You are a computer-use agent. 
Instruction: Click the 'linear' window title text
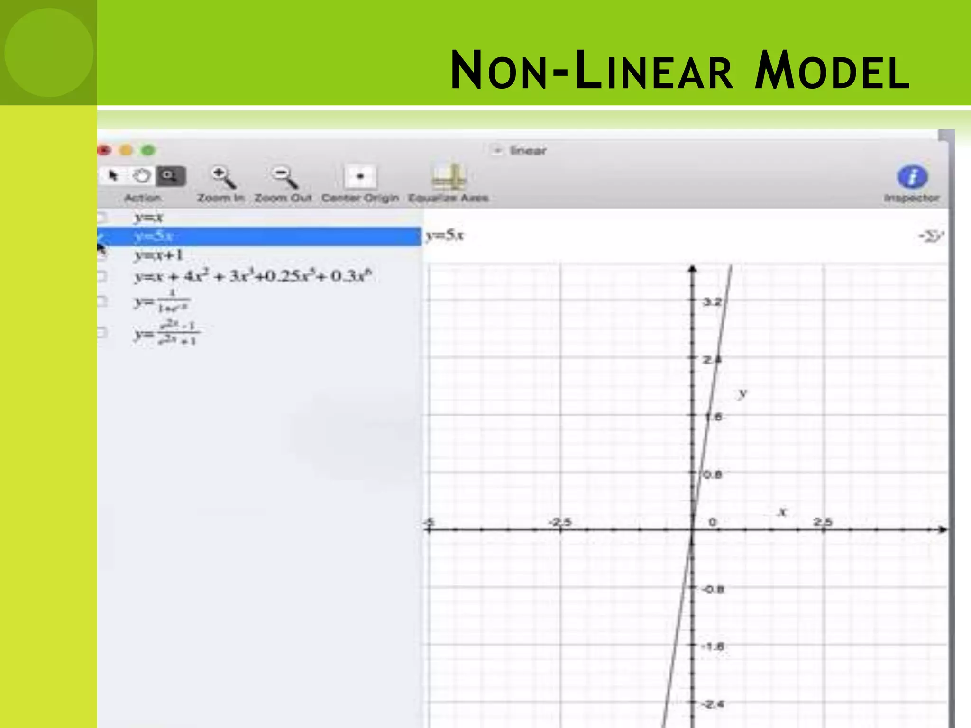pos(528,150)
